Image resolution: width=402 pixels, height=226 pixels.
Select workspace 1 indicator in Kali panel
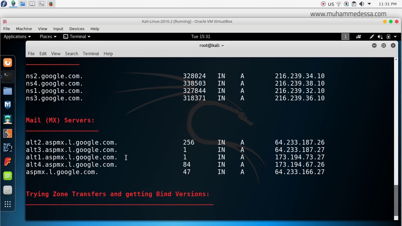(x=345, y=36)
